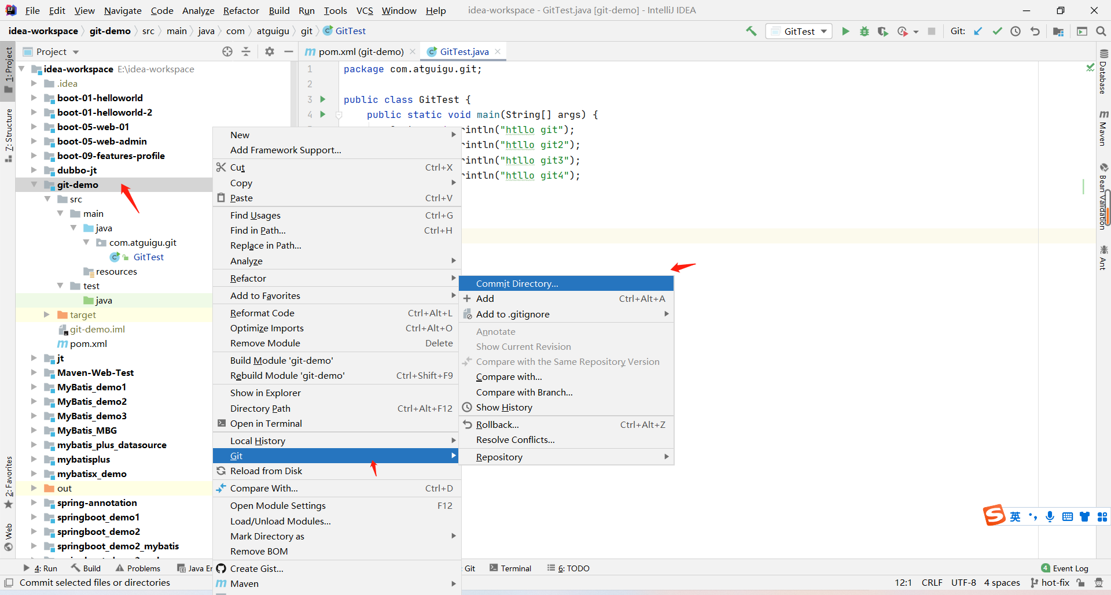Image resolution: width=1111 pixels, height=595 pixels.
Task: Expand the target folder
Action: point(47,315)
